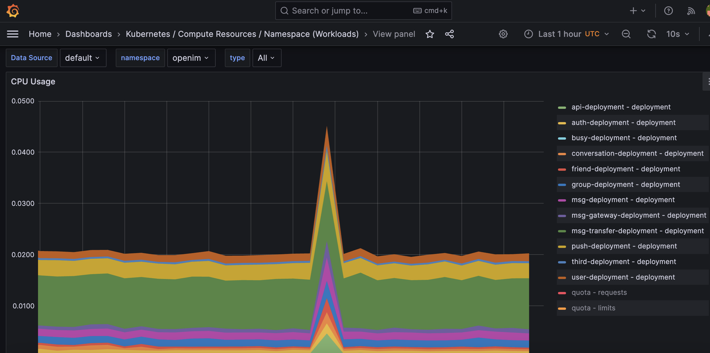Click the share dashboard icon

coord(449,34)
